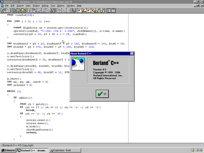Click the Borland spheres logo in About dialog
Image resolution: width=204 pixels, height=153 pixels.
(78, 64)
